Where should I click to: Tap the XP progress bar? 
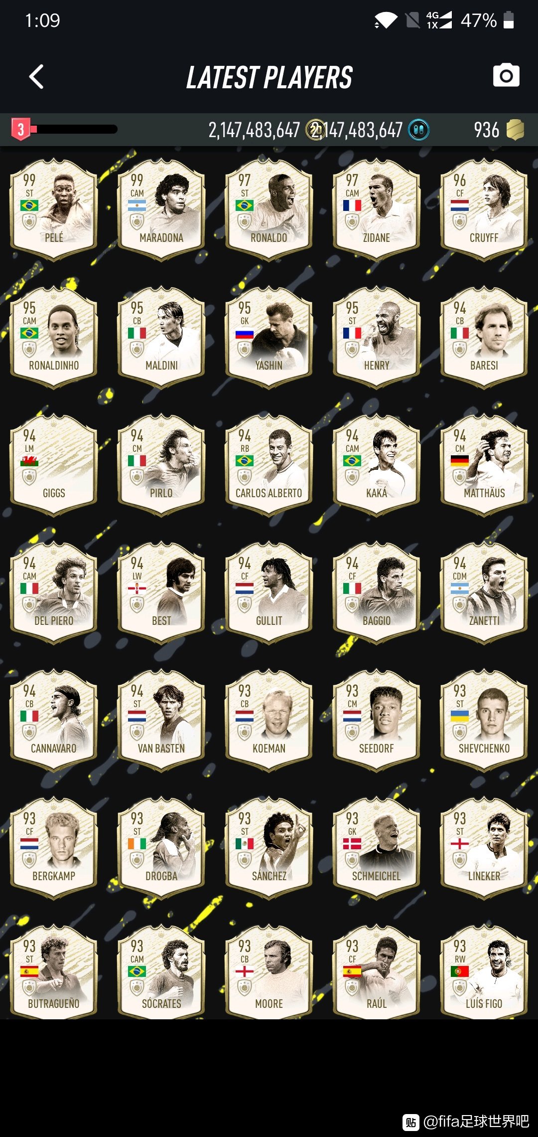74,129
